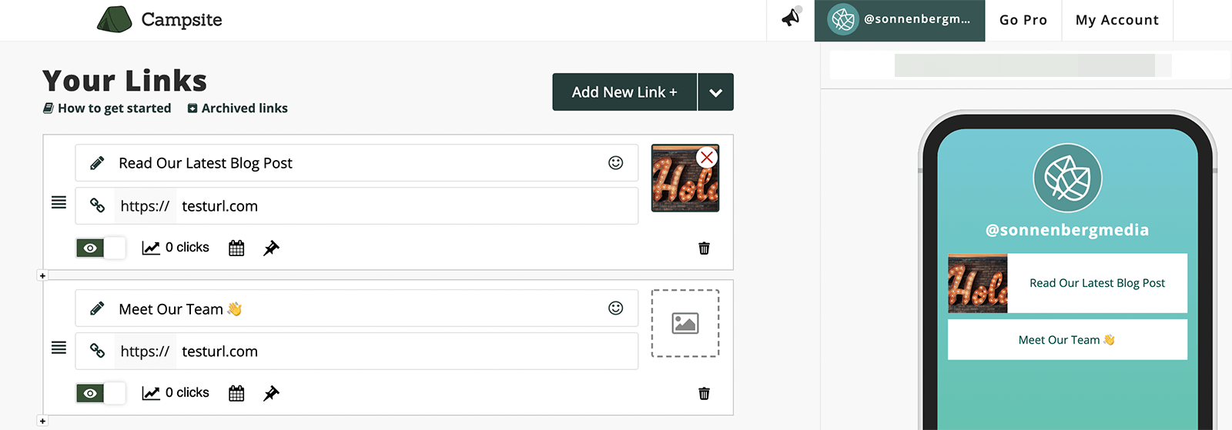The width and height of the screenshot is (1232, 430).
Task: Delete the Read Our Latest Blog Post link
Action: (x=704, y=248)
